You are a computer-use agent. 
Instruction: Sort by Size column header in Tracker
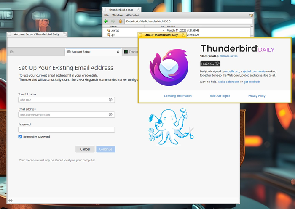coord(155,26)
